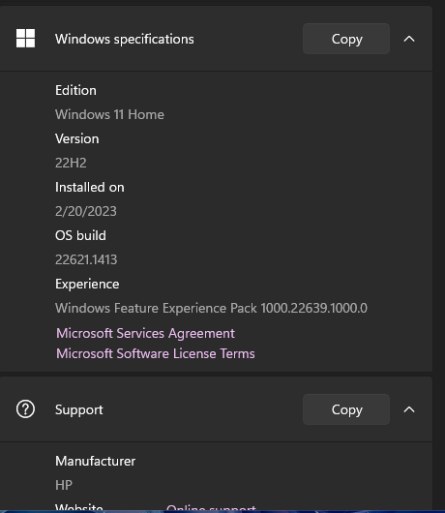Open the Microsoft Services Agreement link
This screenshot has height=513, width=445.
pos(145,333)
